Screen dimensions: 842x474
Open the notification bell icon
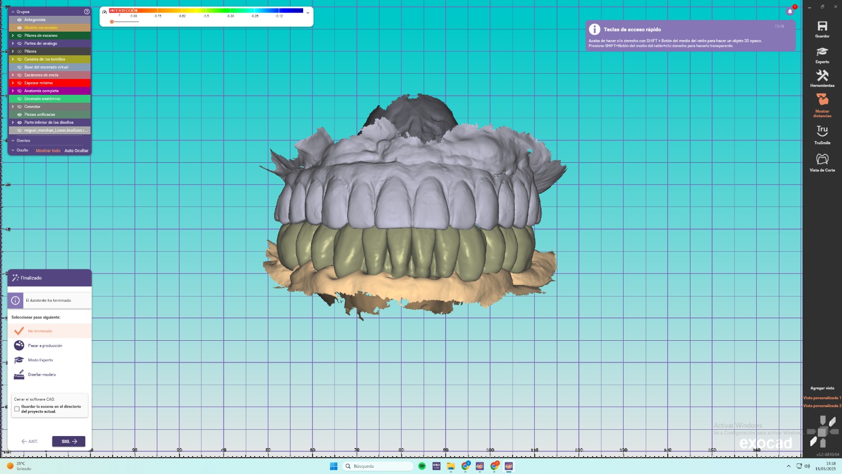tap(790, 11)
